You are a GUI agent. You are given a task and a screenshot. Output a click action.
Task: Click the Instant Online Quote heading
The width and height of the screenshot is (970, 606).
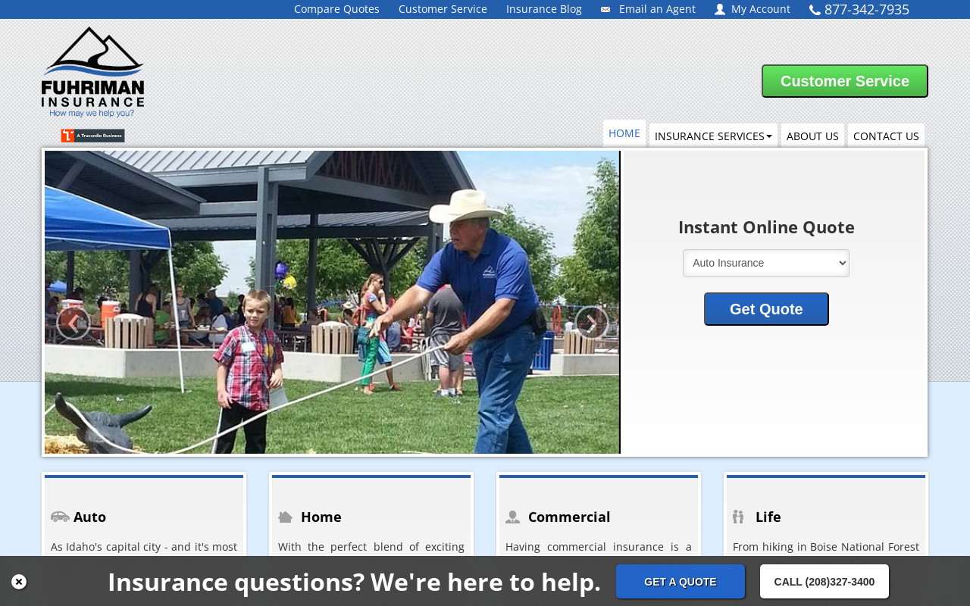pyautogui.click(x=766, y=227)
